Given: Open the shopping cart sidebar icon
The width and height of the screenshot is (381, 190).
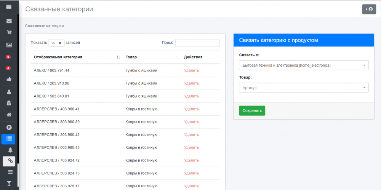Looking at the screenshot, I should pos(9,32).
